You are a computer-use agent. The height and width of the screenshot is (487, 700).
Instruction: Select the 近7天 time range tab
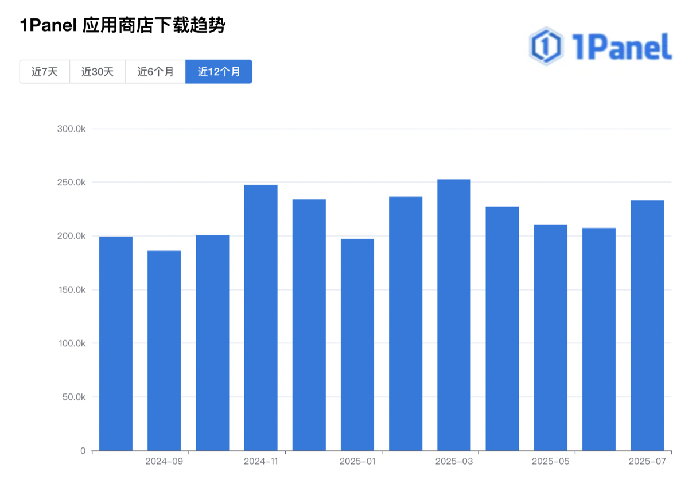point(45,72)
